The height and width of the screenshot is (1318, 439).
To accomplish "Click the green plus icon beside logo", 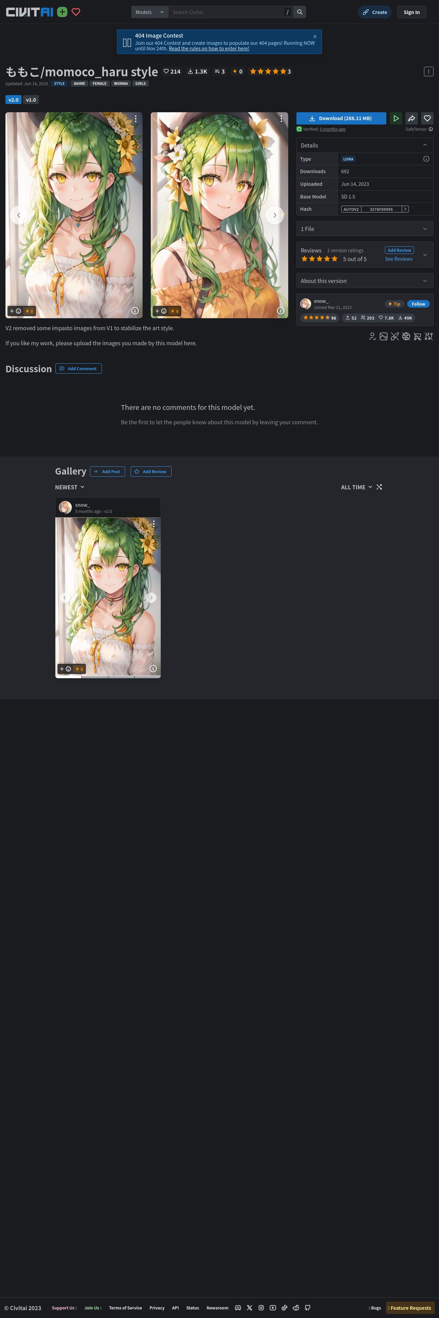I will [x=62, y=12].
